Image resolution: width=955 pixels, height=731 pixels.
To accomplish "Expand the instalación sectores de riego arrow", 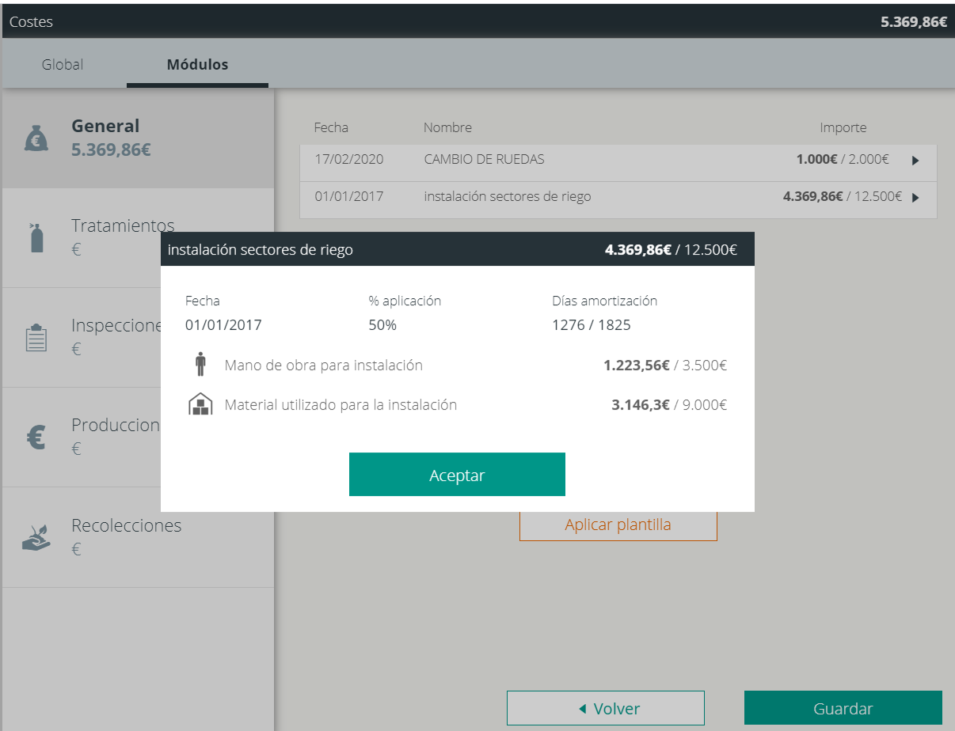I will pyautogui.click(x=915, y=198).
